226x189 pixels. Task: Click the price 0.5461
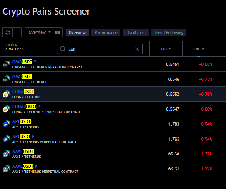coord(173,64)
